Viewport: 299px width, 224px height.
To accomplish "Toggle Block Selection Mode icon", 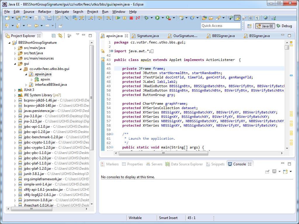I will pyautogui.click(x=251, y=18).
